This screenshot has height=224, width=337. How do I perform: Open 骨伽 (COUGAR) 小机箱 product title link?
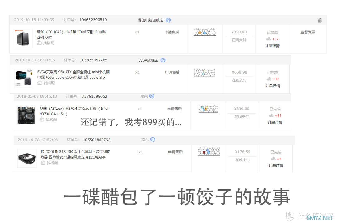[71, 34]
